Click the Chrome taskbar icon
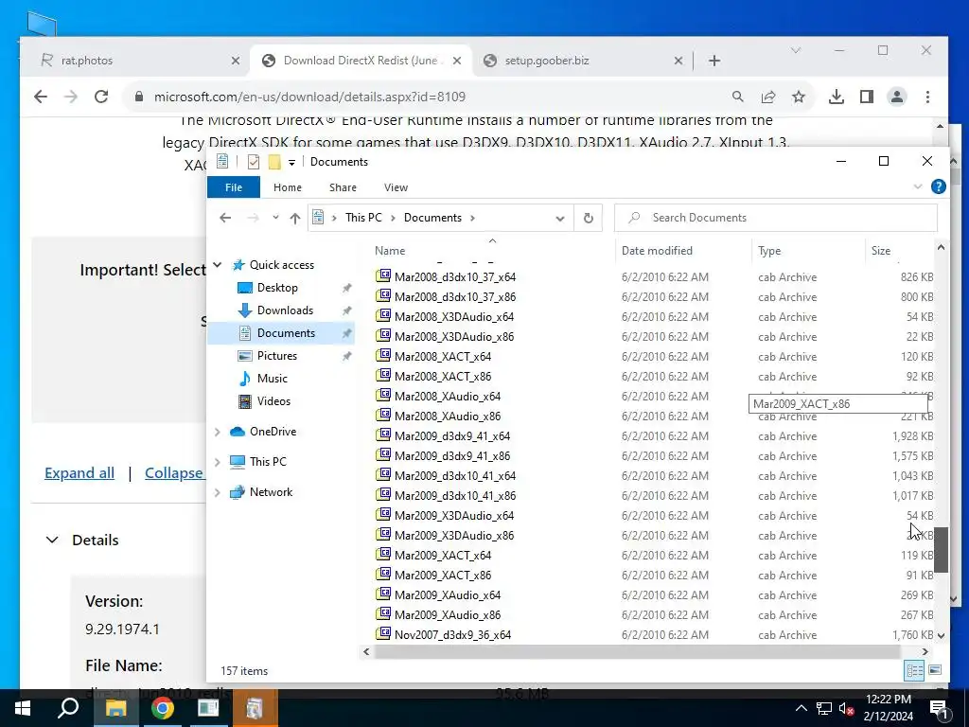This screenshot has height=727, width=969. pos(162,708)
